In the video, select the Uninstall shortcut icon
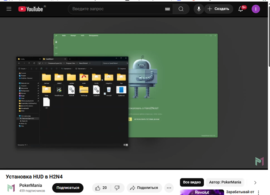The image size is (270, 195). (109, 91)
